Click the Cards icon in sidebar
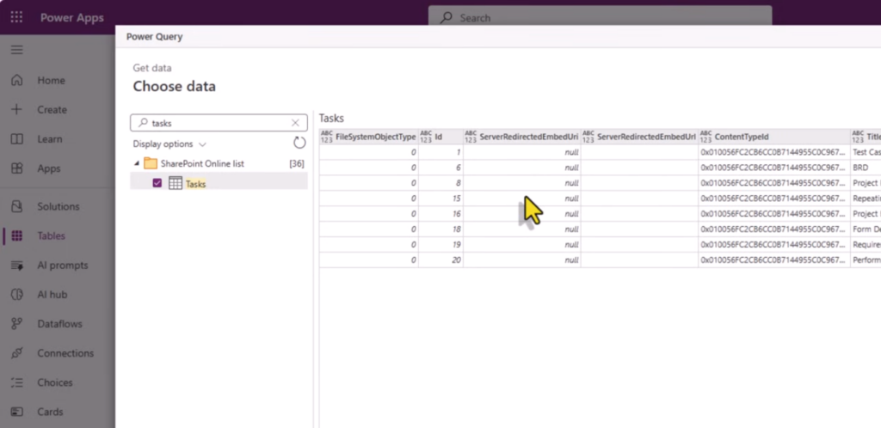The width and height of the screenshot is (881, 428). [x=17, y=412]
